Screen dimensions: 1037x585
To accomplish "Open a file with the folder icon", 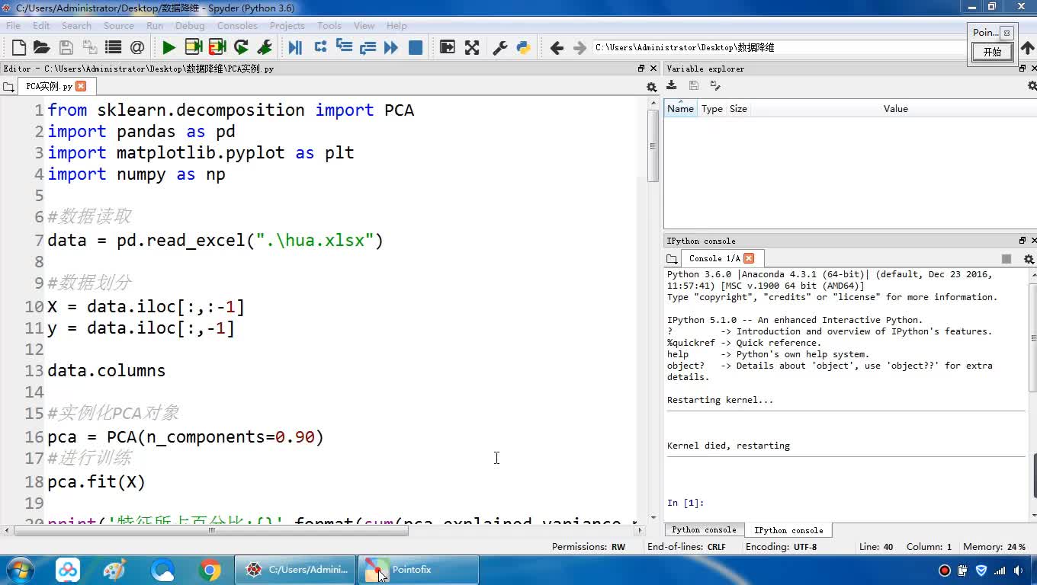I will [x=42, y=48].
